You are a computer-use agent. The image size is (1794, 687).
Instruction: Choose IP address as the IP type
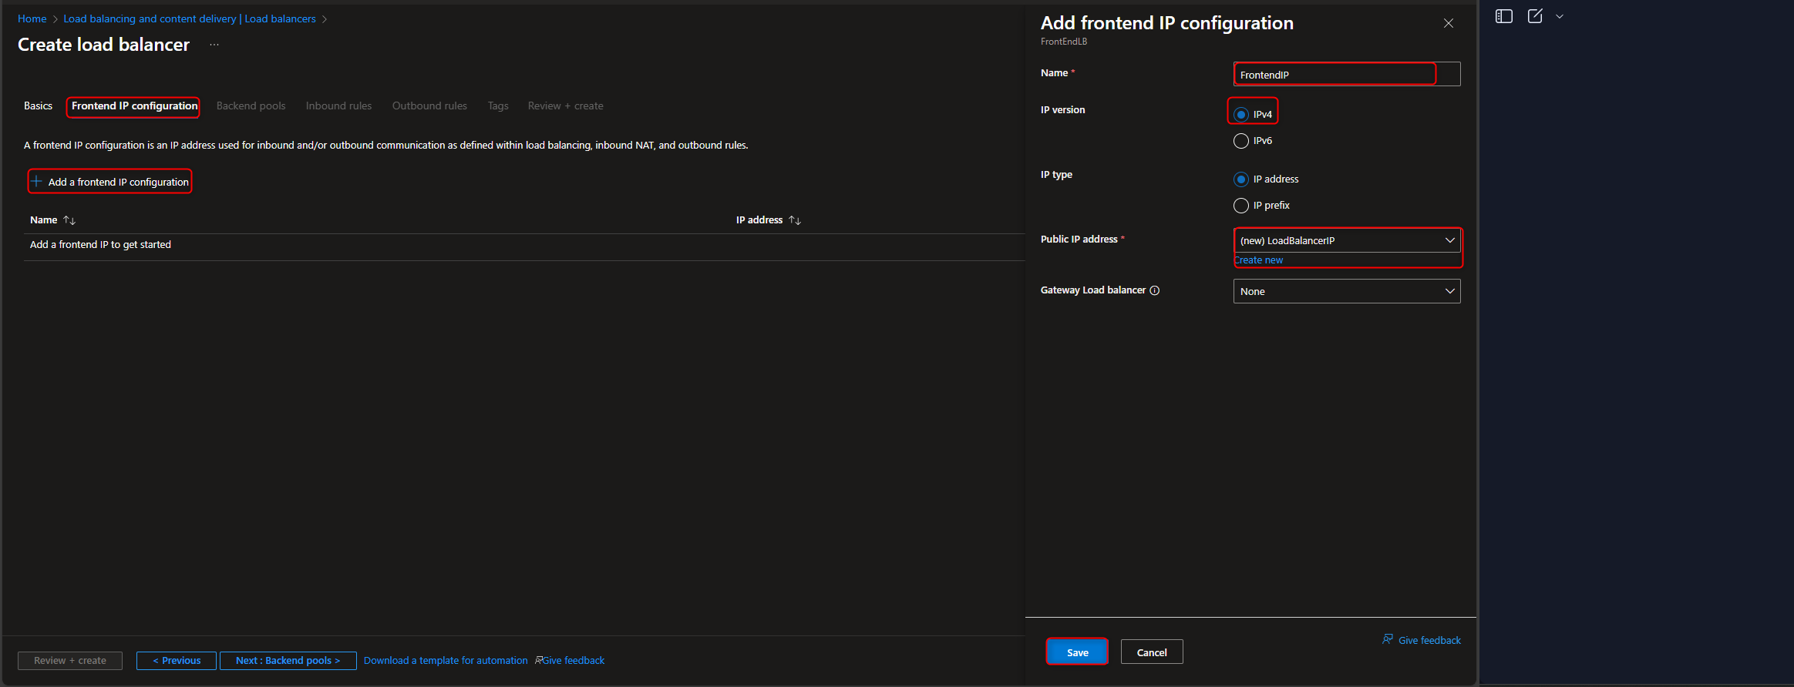click(x=1241, y=179)
